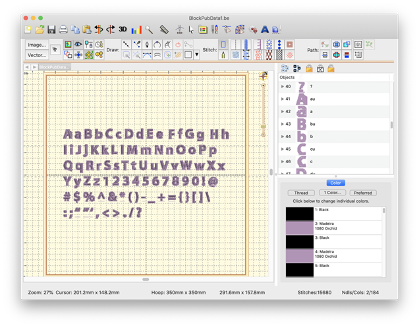Open the ruler measure tool
419x327 pixels.
164,30
